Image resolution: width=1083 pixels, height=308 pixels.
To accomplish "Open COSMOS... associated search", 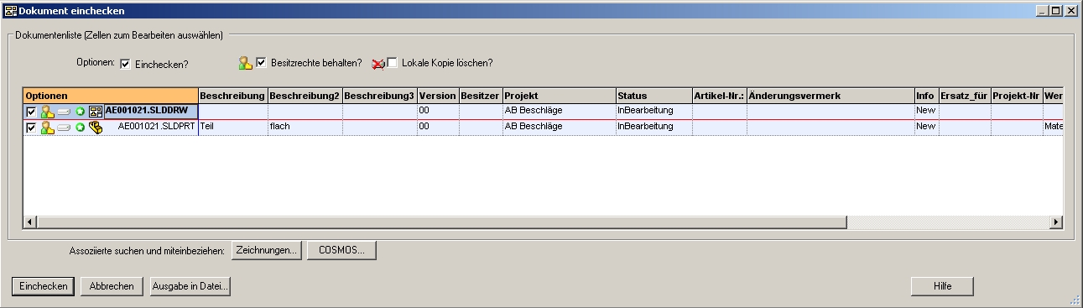I will (341, 250).
